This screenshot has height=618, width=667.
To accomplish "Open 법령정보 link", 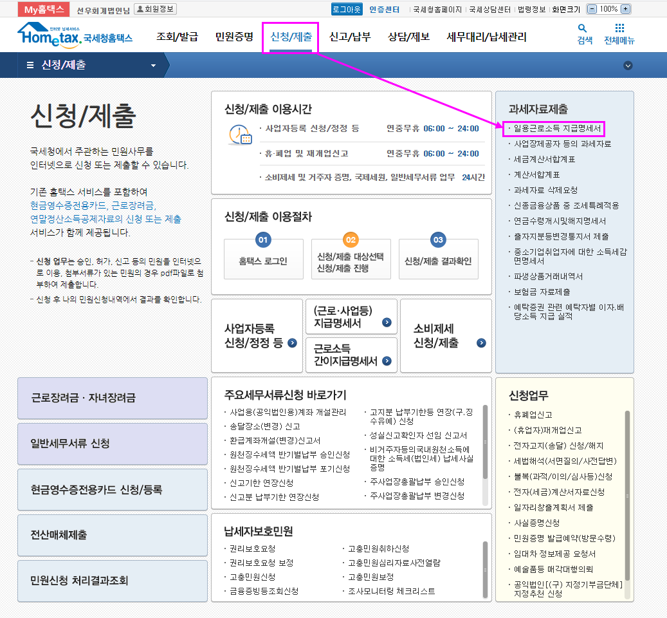I will pyautogui.click(x=531, y=10).
